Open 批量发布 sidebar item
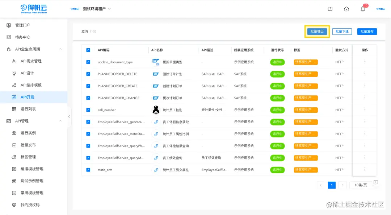 (x=28, y=145)
